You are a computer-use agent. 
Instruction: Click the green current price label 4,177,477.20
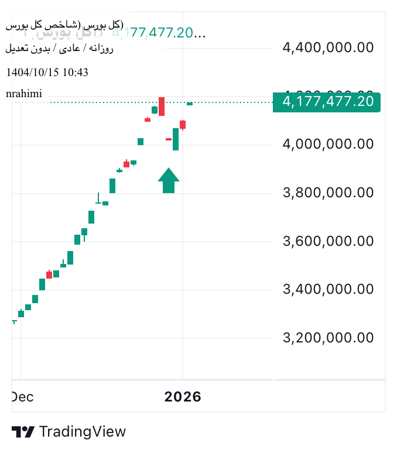pos(327,102)
